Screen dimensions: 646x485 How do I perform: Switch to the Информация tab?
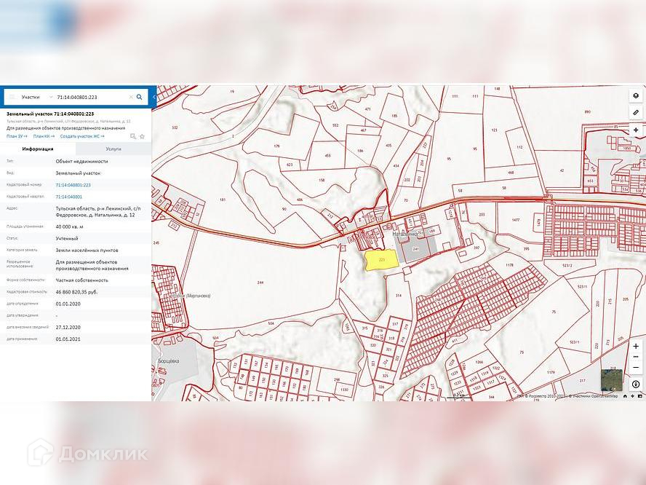coord(38,149)
